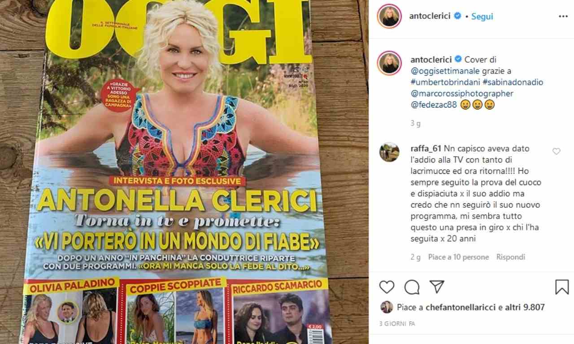Save post with bookmark icon

pos(561,287)
